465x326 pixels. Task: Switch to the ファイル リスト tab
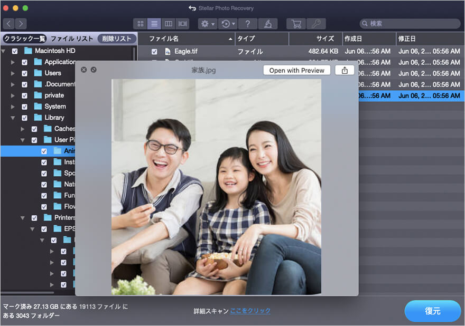[x=72, y=39]
